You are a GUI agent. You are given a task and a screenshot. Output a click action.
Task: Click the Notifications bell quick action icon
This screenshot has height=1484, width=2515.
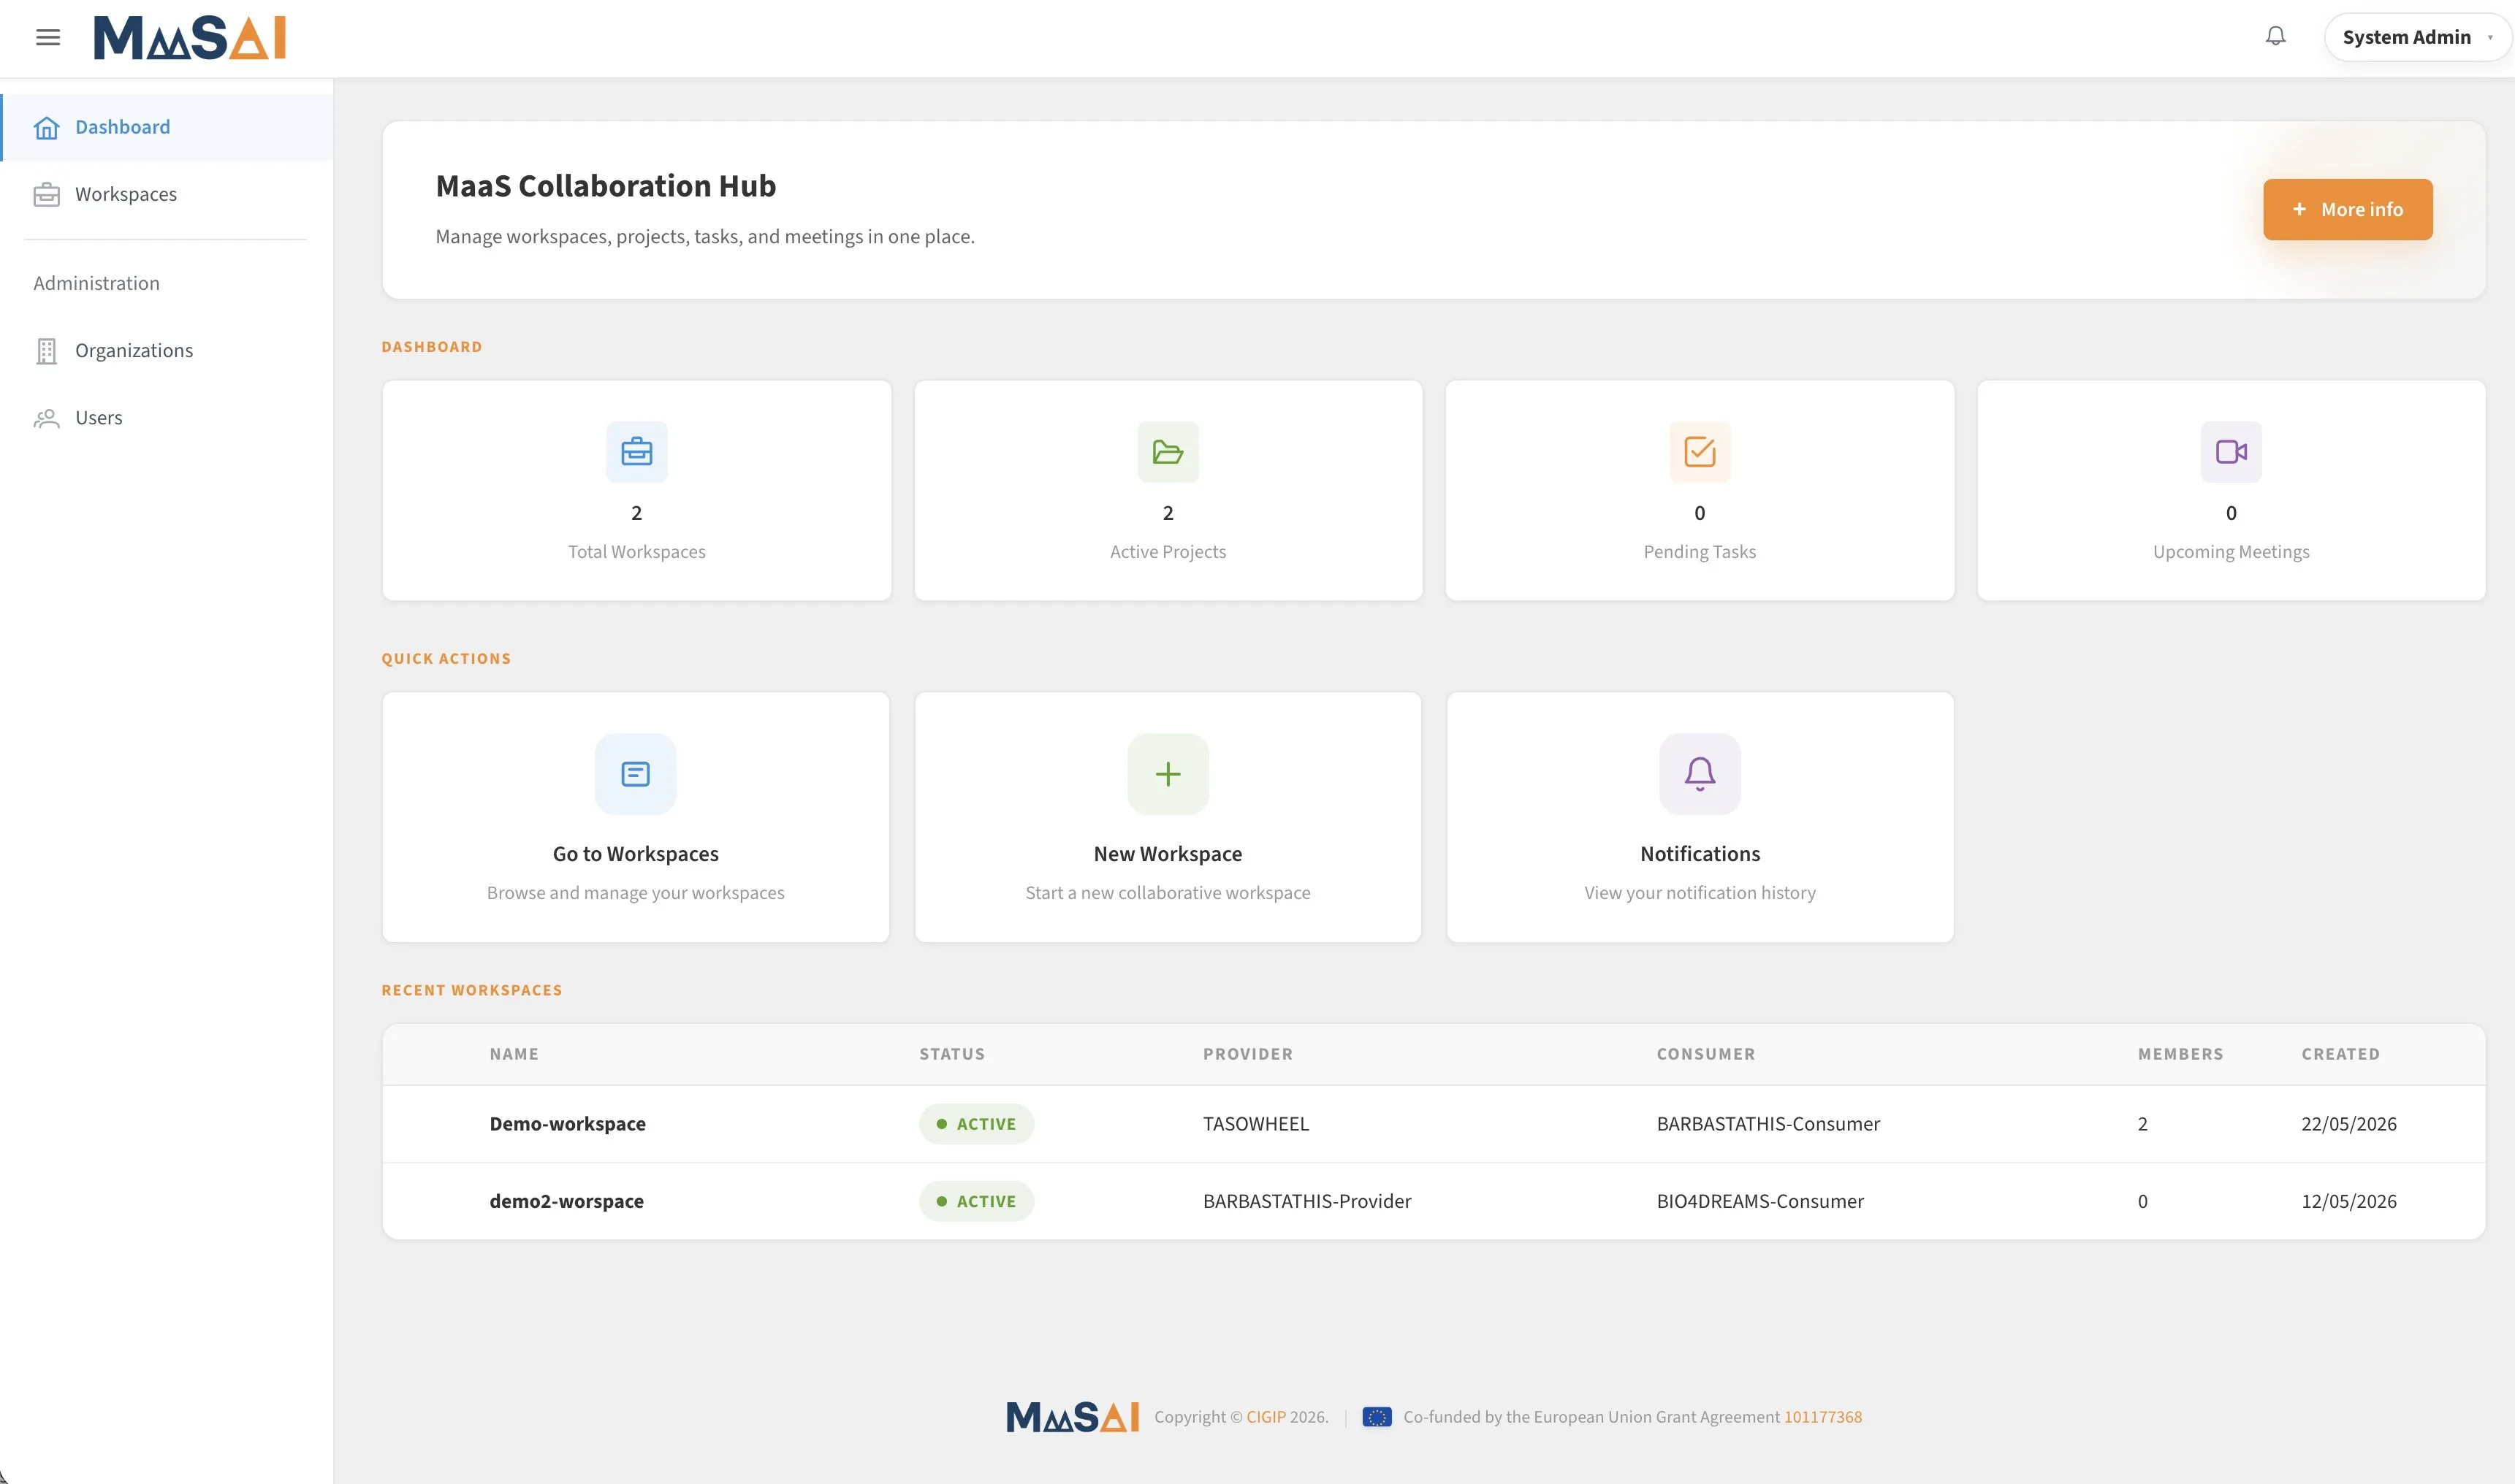1700,774
